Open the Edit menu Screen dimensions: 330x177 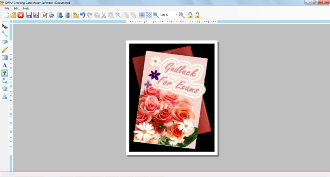pos(16,8)
